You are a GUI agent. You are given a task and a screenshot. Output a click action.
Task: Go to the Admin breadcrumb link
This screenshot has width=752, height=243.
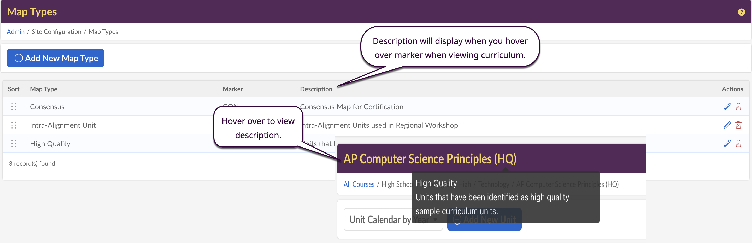pyautogui.click(x=15, y=31)
